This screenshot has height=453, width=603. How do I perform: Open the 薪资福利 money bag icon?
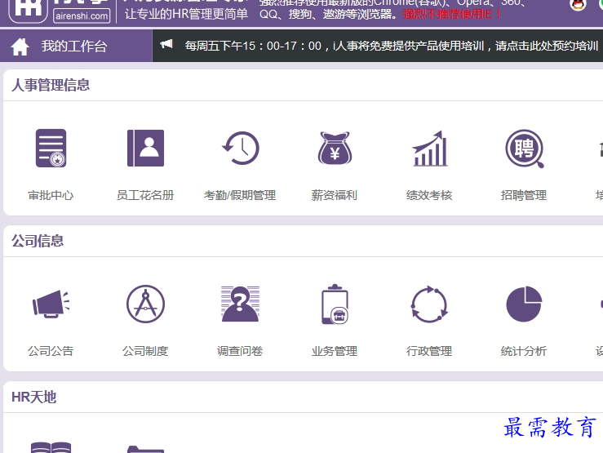(335, 148)
